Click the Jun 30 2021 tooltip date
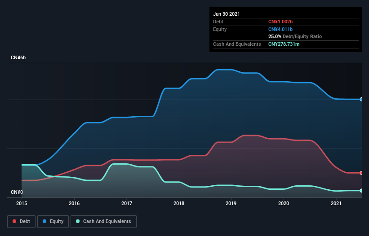The image size is (369, 236). click(227, 14)
